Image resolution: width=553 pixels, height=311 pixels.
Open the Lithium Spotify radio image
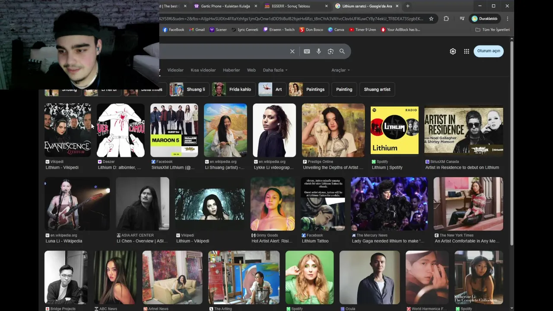(x=394, y=130)
